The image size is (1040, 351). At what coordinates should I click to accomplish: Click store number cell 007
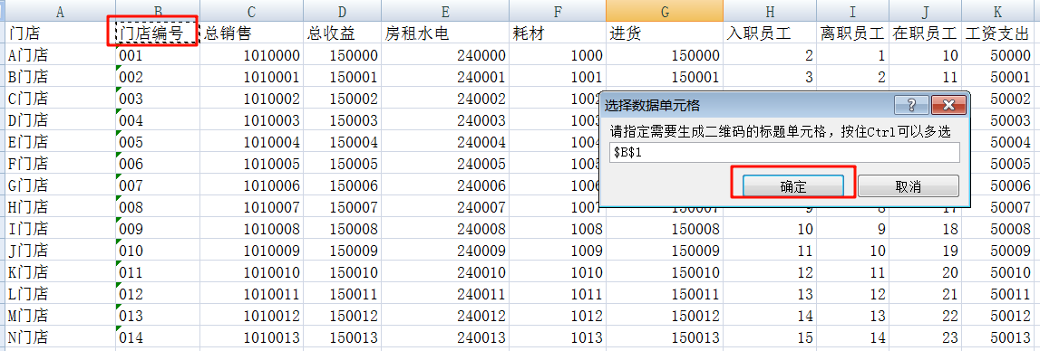[x=158, y=185]
